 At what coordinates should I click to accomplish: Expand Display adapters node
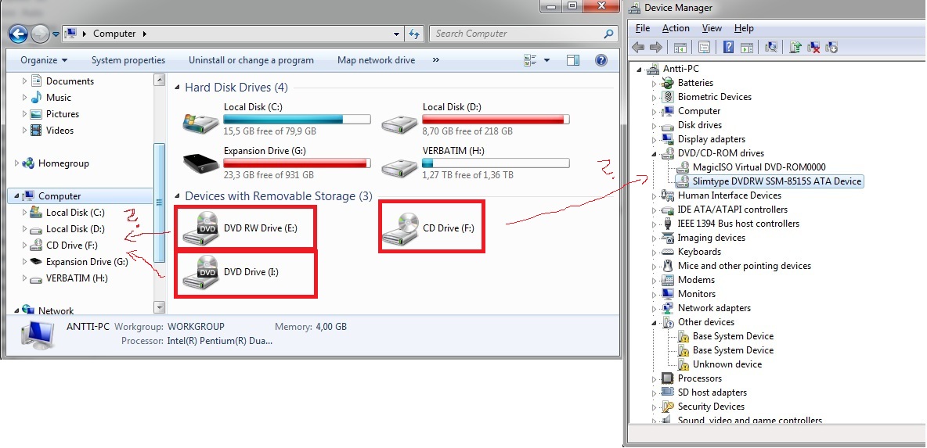(x=655, y=141)
